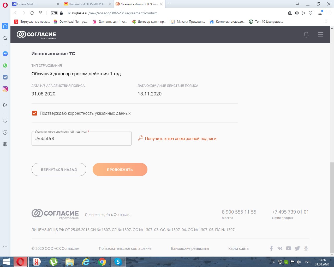Open the Opera easy setup menu

coord(329,13)
